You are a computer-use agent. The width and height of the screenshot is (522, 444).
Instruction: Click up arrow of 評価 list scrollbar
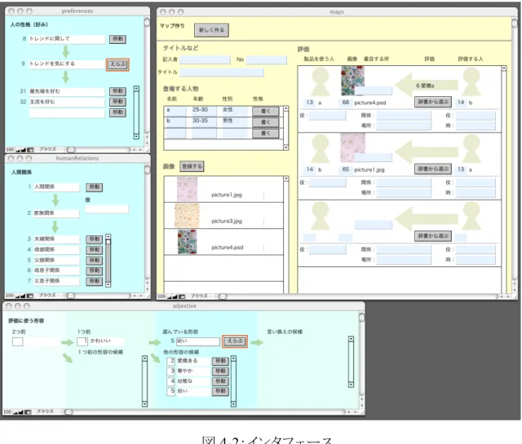click(x=504, y=68)
